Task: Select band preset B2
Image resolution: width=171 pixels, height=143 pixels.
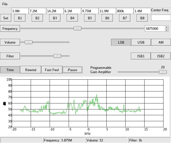Action: (x=37, y=18)
